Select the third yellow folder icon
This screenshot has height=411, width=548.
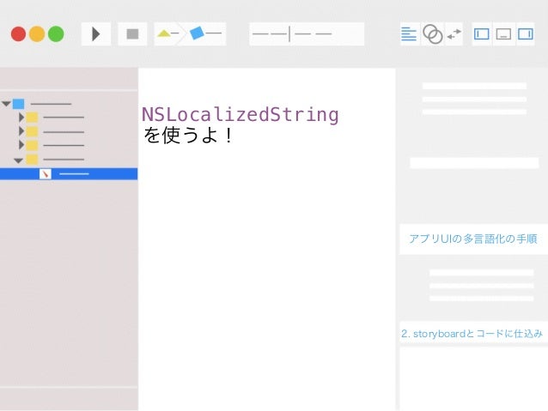click(x=32, y=145)
